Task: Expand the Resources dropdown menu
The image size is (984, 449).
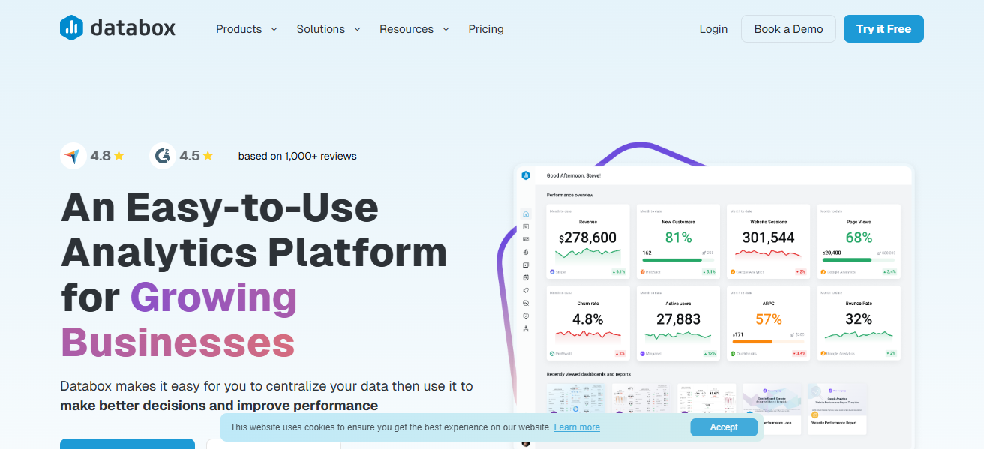Action: pyautogui.click(x=414, y=29)
